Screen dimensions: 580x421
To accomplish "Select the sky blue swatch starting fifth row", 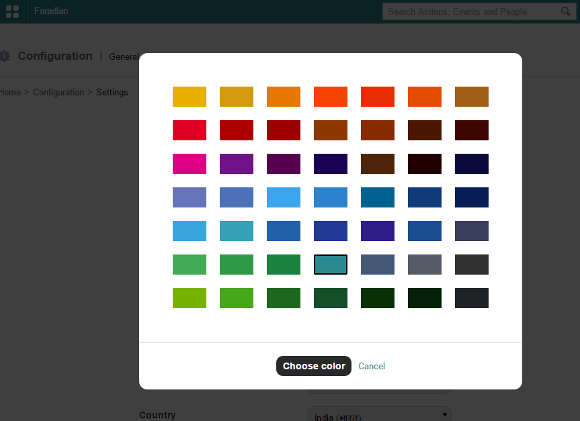I will [190, 231].
